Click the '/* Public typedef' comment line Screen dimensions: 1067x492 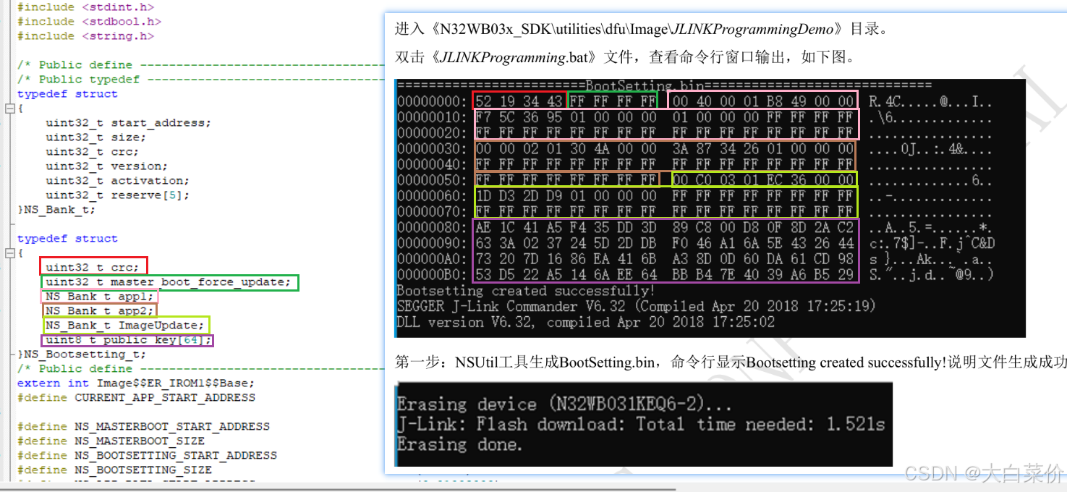tap(200, 80)
